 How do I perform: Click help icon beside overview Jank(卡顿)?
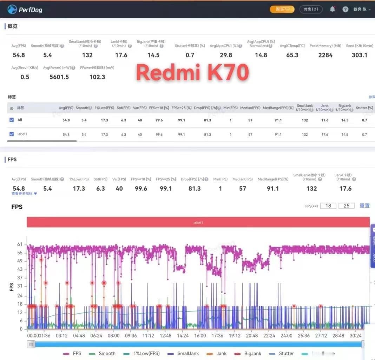coord(130,46)
